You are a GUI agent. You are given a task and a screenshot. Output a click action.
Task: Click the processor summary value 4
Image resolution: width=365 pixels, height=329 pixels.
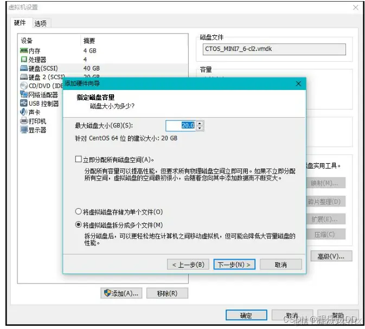click(85, 59)
